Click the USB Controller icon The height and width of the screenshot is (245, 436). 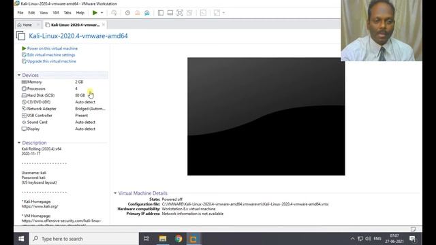24,115
